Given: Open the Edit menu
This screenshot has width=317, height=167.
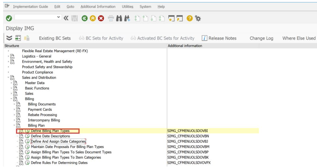Looking at the screenshot, I should pos(57,7).
